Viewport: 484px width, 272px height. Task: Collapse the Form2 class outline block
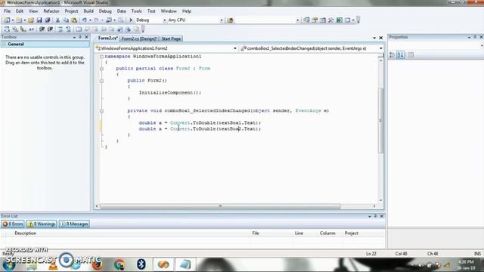tap(101, 69)
